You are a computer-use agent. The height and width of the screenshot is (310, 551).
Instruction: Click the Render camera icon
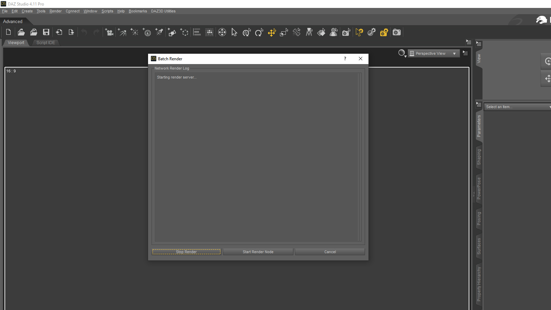(397, 32)
